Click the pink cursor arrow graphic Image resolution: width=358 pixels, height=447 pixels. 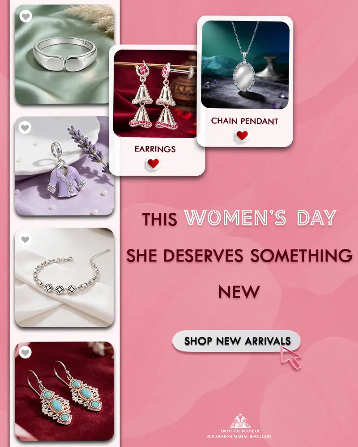coord(290,358)
